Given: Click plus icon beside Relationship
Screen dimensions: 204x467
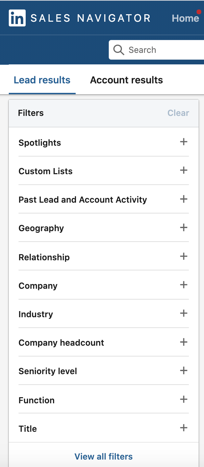Looking at the screenshot, I should pyautogui.click(x=183, y=256).
